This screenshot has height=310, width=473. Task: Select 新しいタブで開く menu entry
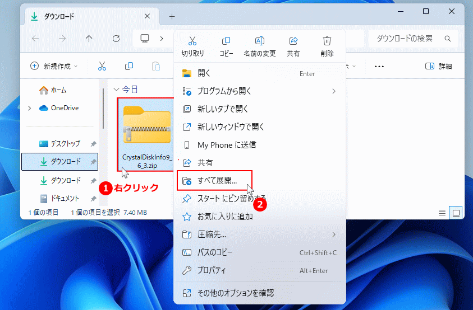[x=260, y=109]
